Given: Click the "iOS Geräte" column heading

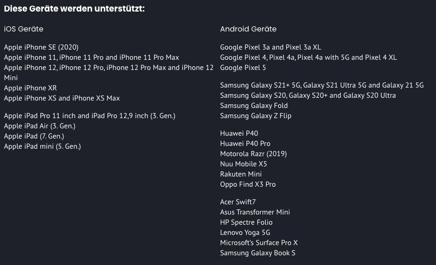Looking at the screenshot, I should click(x=24, y=29).
